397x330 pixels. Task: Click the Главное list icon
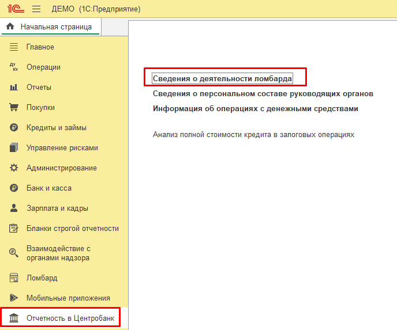pos(14,47)
